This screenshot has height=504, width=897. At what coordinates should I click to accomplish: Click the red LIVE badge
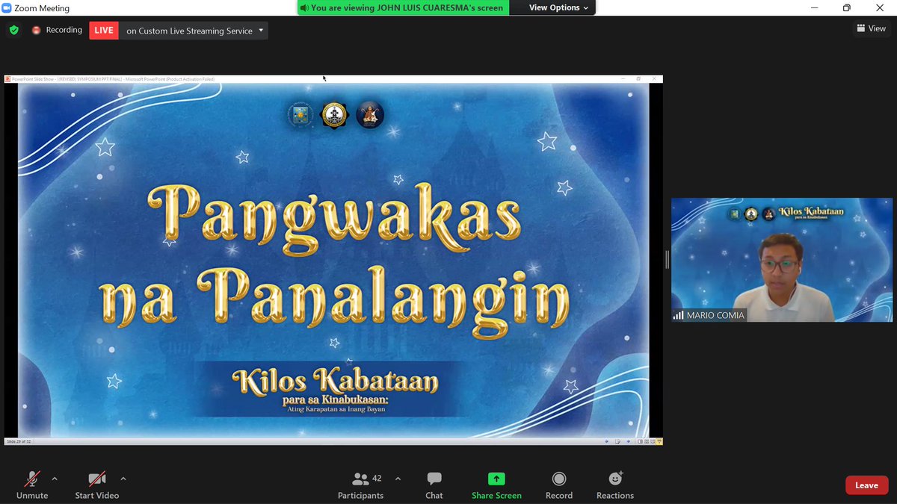[x=104, y=31]
